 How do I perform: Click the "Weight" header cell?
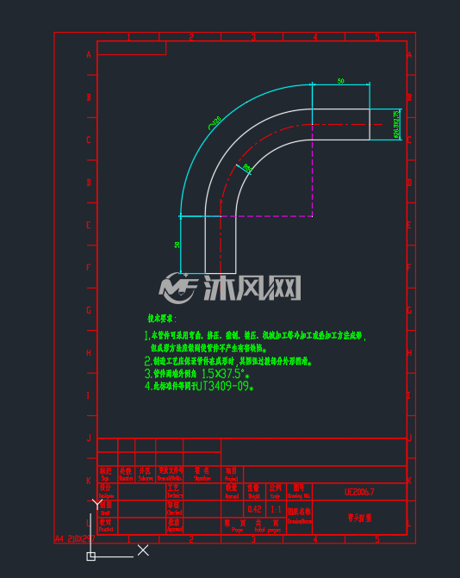[254, 491]
